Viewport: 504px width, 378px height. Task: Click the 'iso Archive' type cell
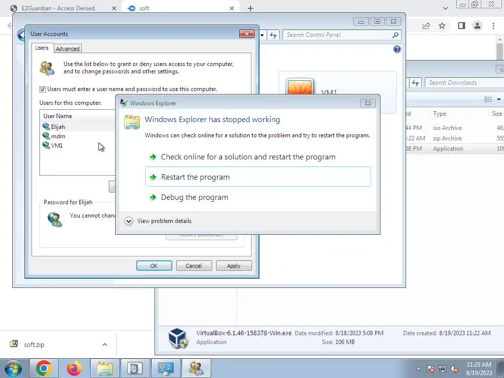click(x=447, y=128)
